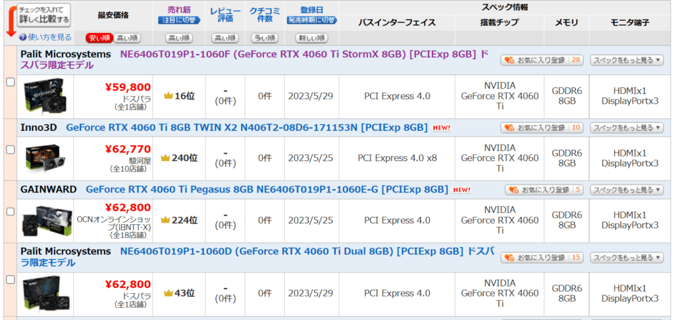Screen dimensions: 674x320
Task: Click the crown icon next to 224位
Action: pyautogui.click(x=165, y=220)
